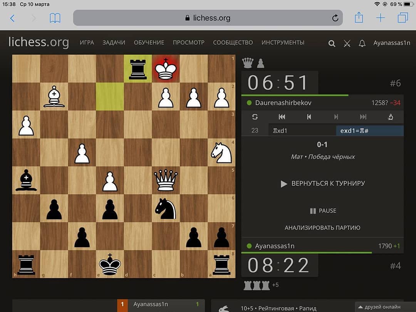Open Safari bookmarks icon

(55, 18)
